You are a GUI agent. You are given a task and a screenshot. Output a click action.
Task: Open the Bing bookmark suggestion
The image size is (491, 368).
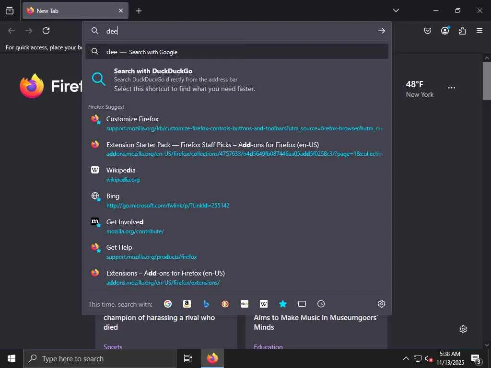click(x=237, y=200)
